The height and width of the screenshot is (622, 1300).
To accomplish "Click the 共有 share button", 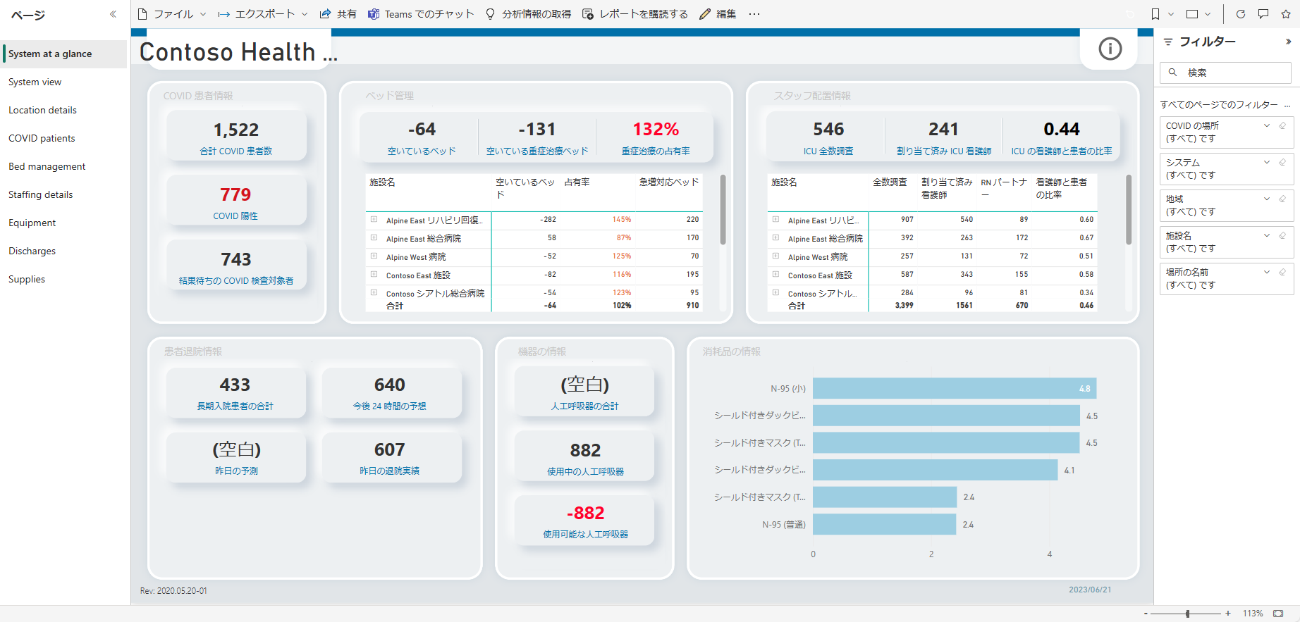I will (338, 14).
